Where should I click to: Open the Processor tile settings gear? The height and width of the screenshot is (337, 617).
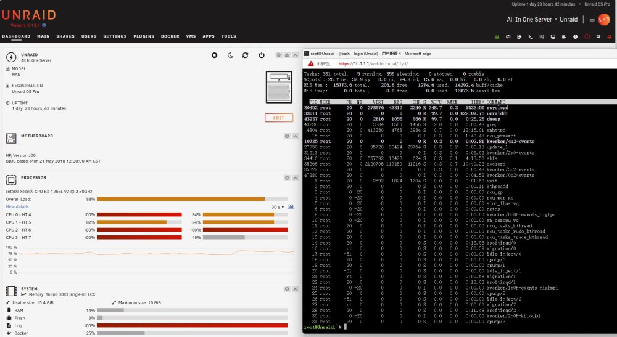click(287, 178)
